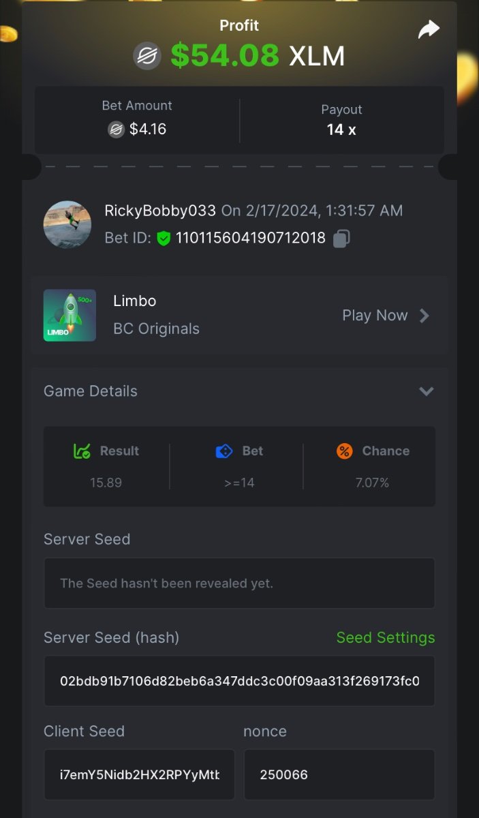Open Seed Settings

click(x=386, y=637)
